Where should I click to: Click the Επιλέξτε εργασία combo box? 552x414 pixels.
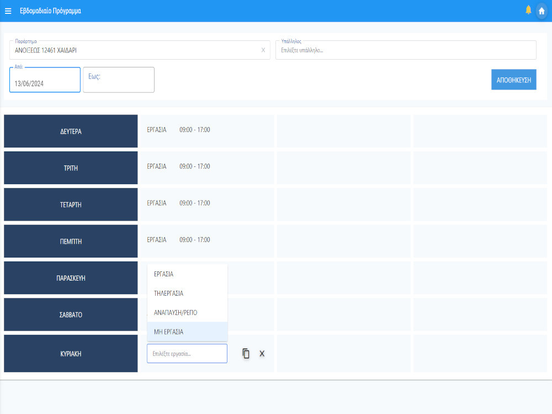pyautogui.click(x=187, y=354)
